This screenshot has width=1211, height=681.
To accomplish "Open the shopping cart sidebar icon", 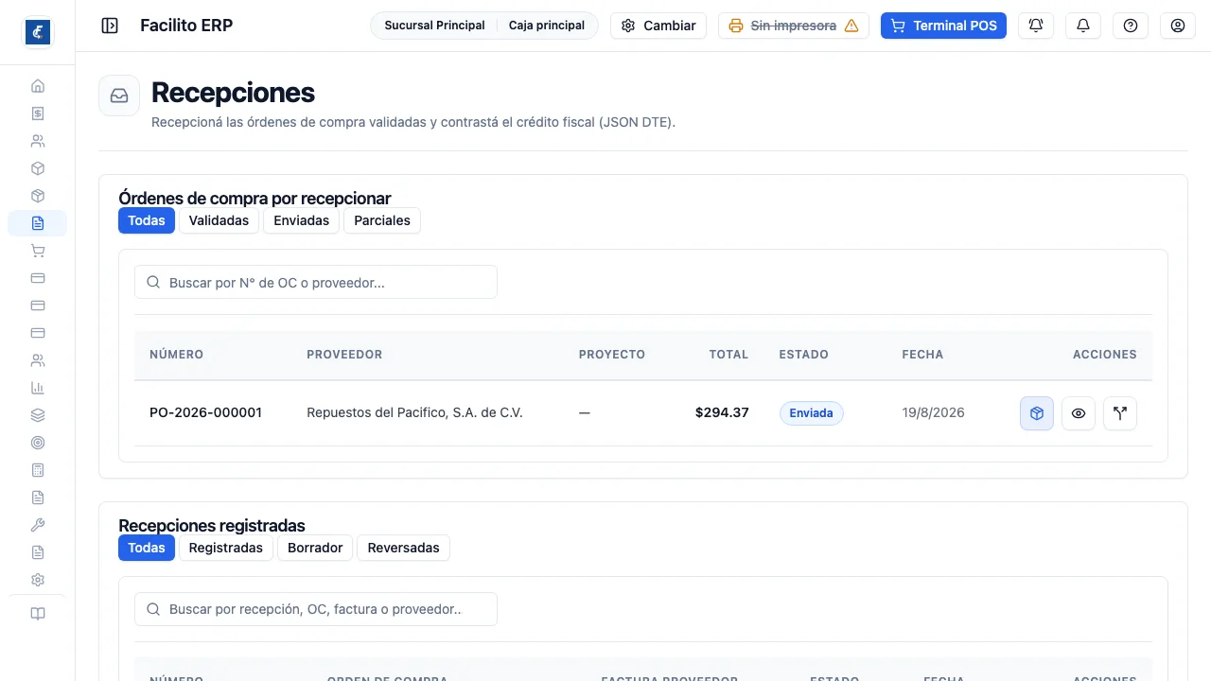I will point(38,251).
